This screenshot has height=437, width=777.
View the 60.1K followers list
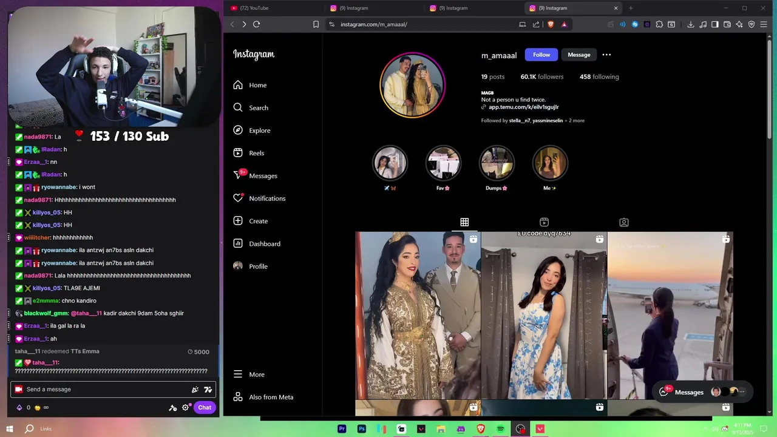click(x=542, y=76)
